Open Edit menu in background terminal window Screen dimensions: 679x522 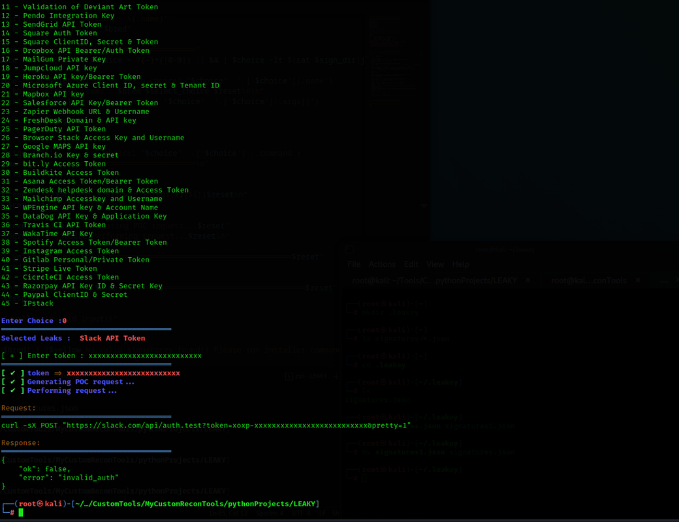pyautogui.click(x=411, y=264)
